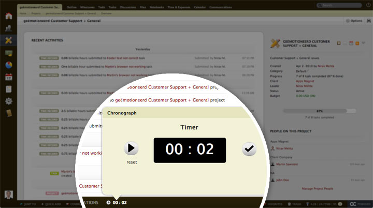Click the Chronograph popup title
The height and width of the screenshot is (208, 373).
[x=122, y=113]
